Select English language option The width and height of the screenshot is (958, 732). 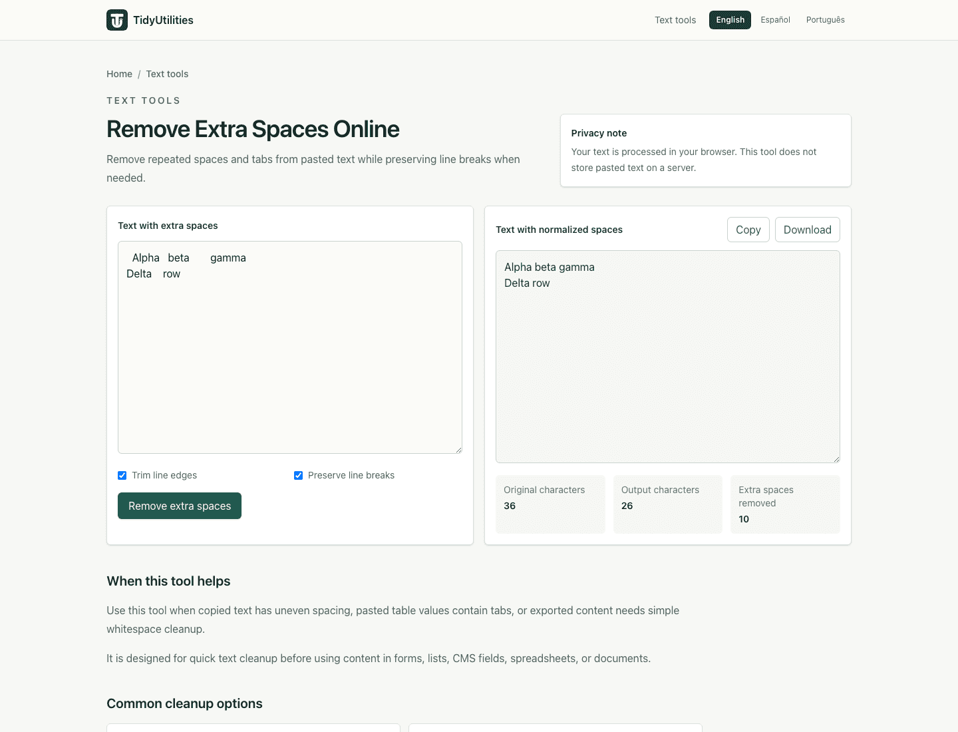click(730, 20)
